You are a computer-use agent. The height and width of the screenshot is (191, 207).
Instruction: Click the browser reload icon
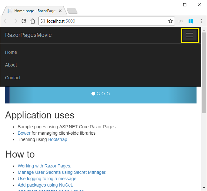(x=23, y=21)
